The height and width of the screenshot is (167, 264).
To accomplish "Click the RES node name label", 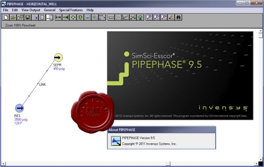I will pyautogui.click(x=17, y=116).
